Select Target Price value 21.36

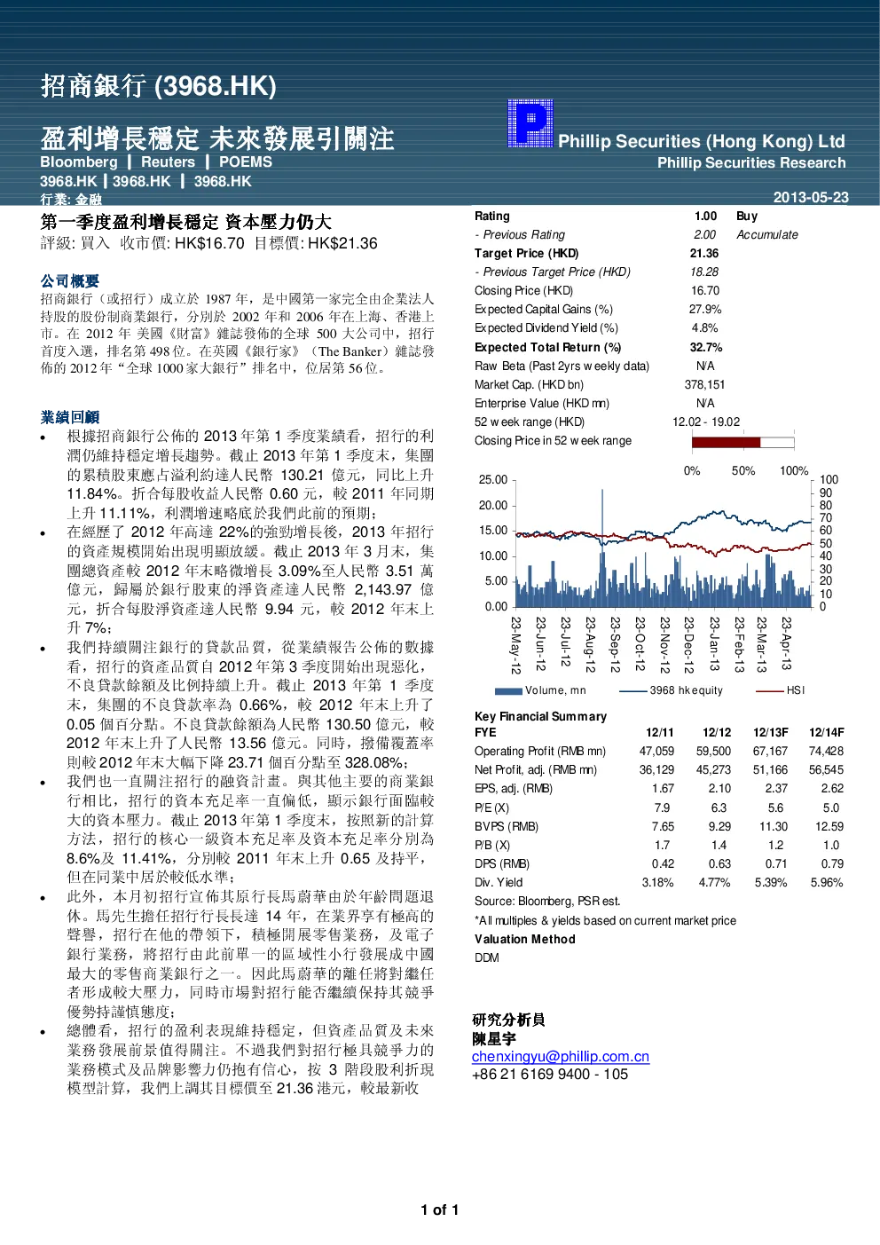pyautogui.click(x=704, y=253)
